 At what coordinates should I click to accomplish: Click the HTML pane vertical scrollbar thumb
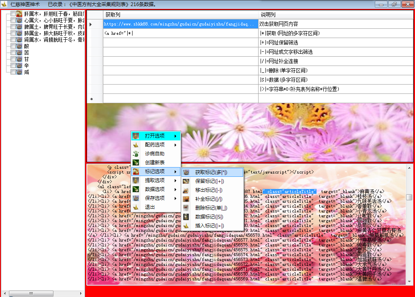tap(409, 197)
